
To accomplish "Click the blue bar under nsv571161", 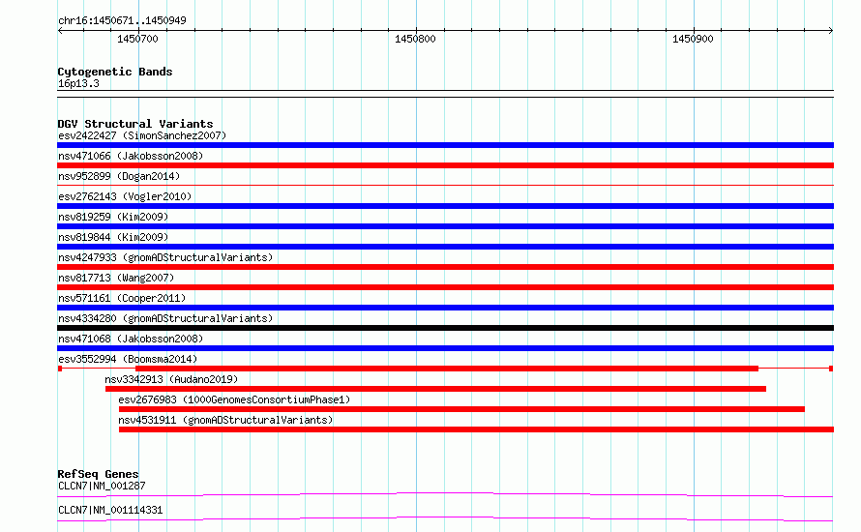I will click(x=445, y=308).
